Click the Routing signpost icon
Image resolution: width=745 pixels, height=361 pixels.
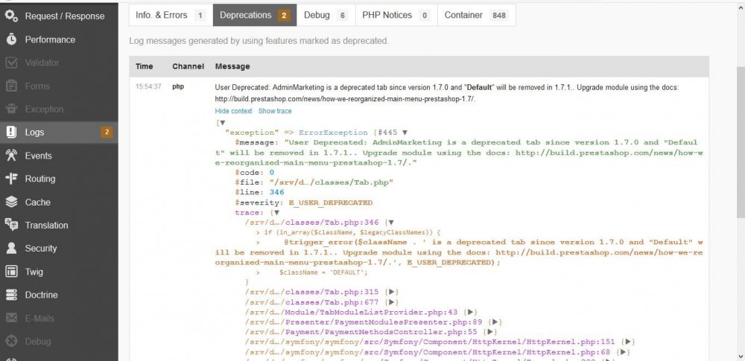[x=11, y=179]
